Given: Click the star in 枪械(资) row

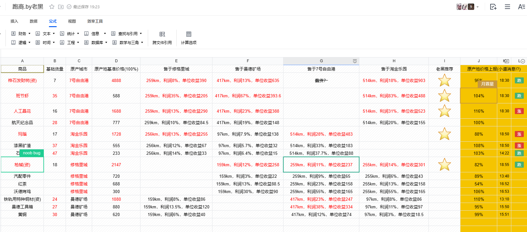Looking at the screenshot, I should (x=444, y=165).
